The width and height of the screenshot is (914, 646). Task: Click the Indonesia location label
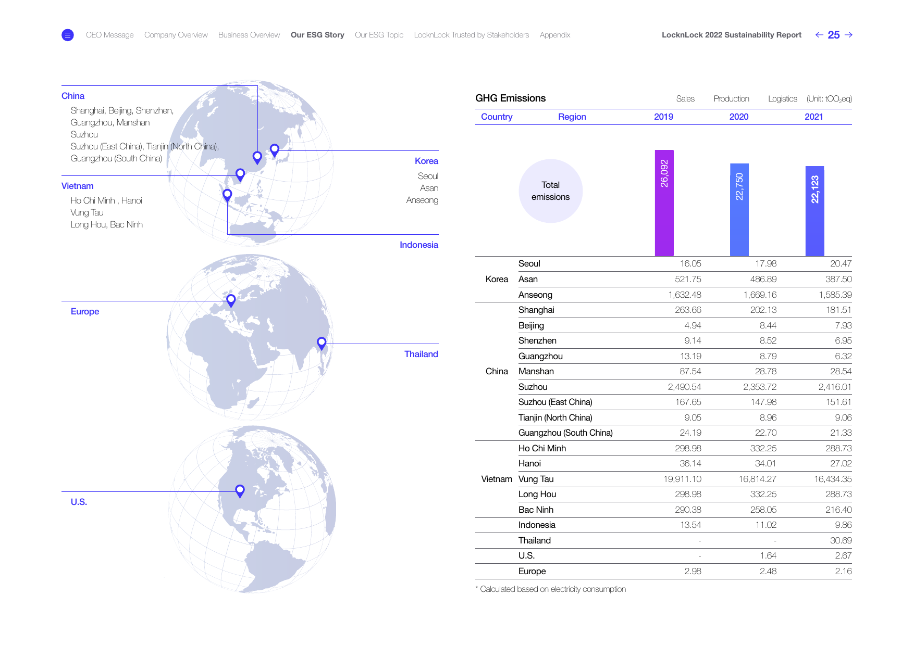coord(419,245)
